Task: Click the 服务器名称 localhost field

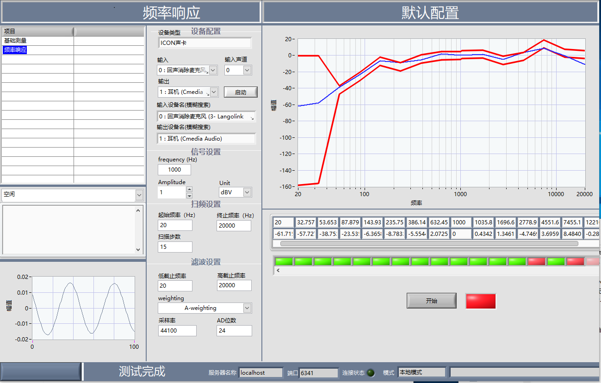Action: click(x=261, y=372)
